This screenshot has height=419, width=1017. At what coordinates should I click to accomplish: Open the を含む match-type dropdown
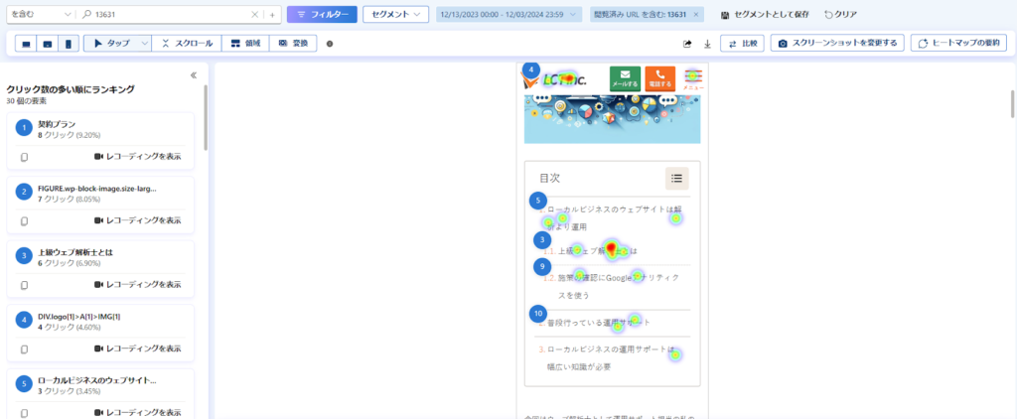coord(39,14)
